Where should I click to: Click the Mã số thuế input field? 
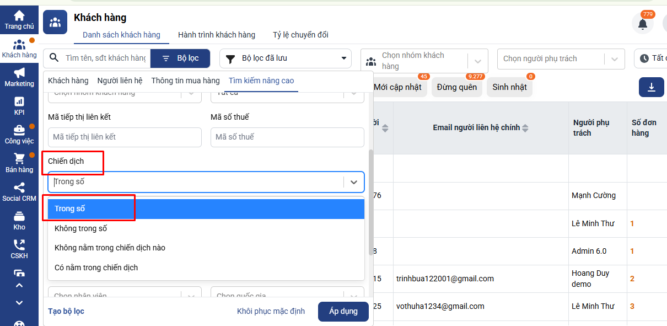point(287,137)
